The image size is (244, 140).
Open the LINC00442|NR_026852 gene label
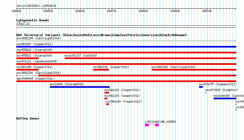tap(160, 122)
